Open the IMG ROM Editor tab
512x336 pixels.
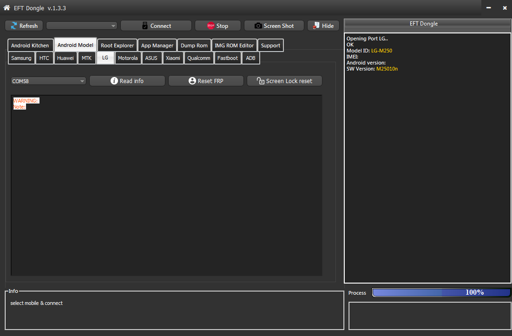234,45
